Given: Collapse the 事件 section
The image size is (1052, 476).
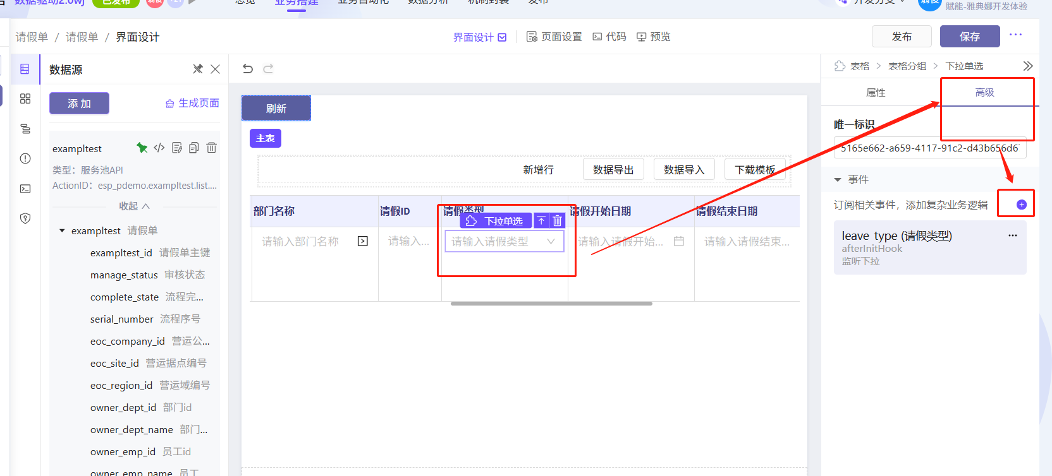Looking at the screenshot, I should [x=838, y=180].
